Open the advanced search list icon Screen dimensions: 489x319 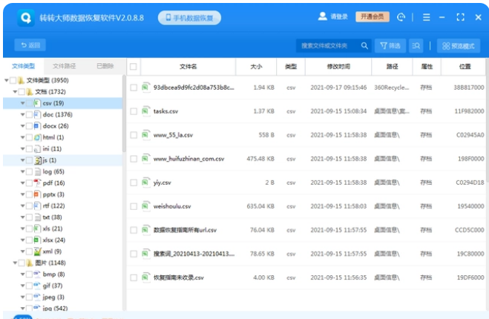(416, 46)
